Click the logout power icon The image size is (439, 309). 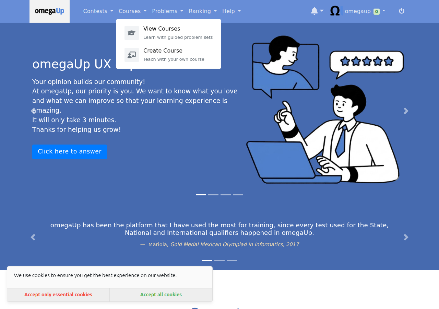pos(401,11)
